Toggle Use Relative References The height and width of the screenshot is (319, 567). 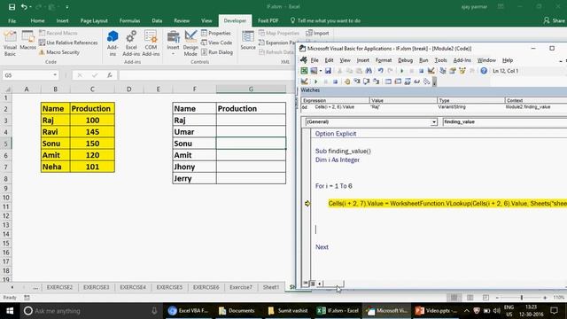coord(68,43)
